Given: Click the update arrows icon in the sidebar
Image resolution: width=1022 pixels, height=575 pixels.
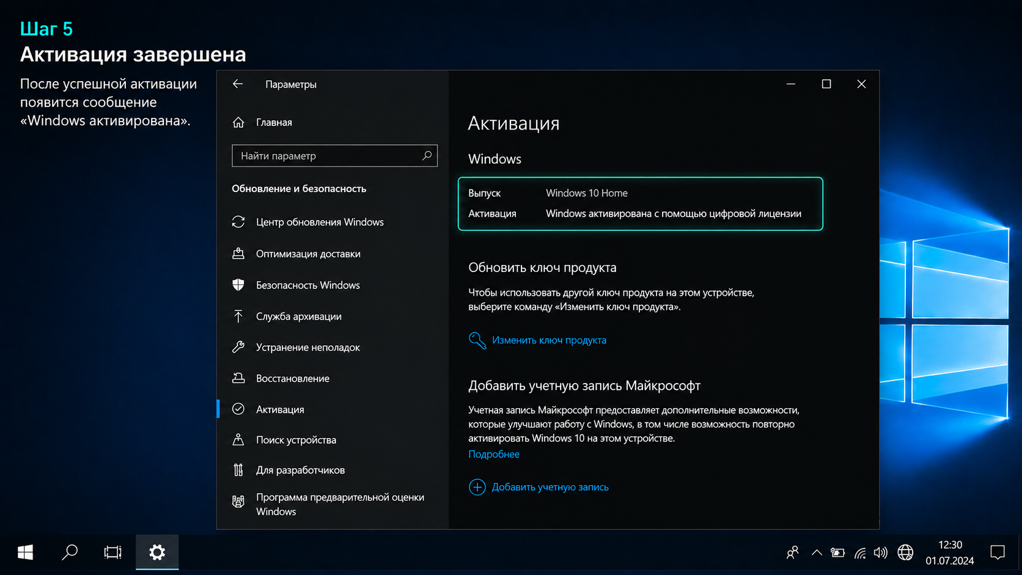Looking at the screenshot, I should point(238,222).
